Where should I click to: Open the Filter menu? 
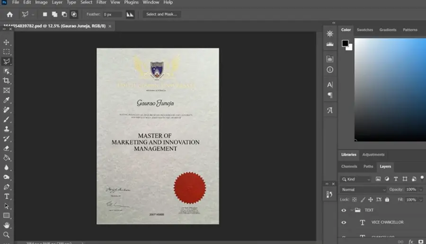tap(101, 2)
